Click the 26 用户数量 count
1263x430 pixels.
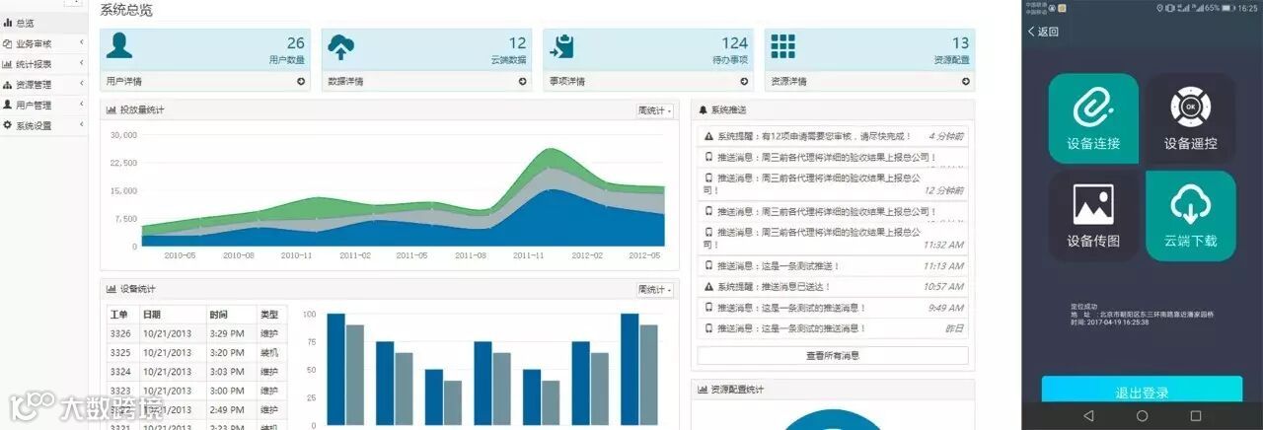(296, 43)
